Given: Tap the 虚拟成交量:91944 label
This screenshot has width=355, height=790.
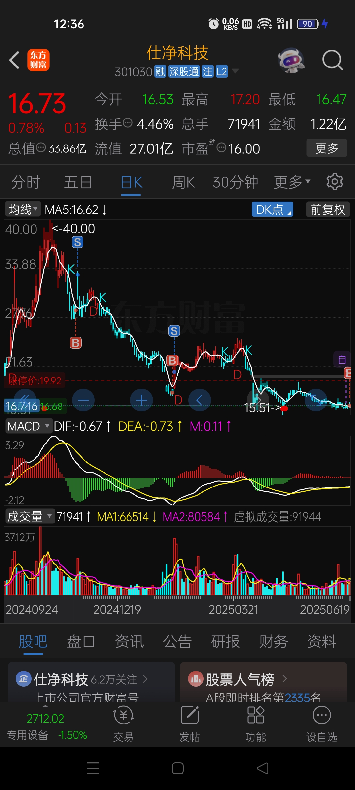Looking at the screenshot, I should pos(277,517).
